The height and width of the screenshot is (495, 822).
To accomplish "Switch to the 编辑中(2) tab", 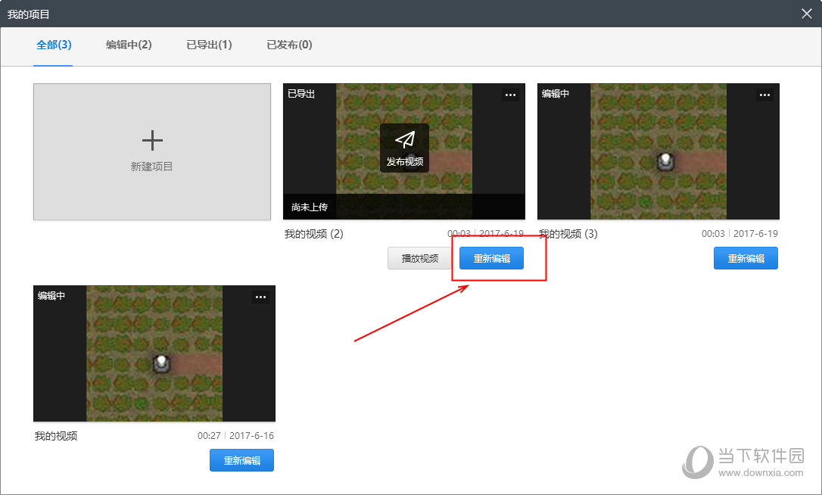I will pyautogui.click(x=129, y=45).
